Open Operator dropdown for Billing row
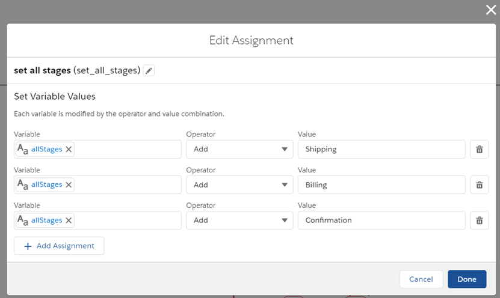The width and height of the screenshot is (500, 298). pyautogui.click(x=239, y=184)
